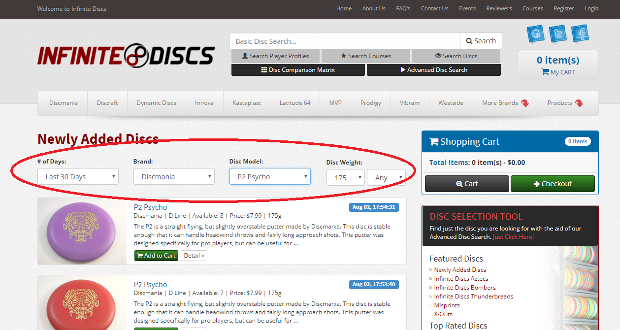Click the purple P2 Psycho disc thumbnail

[x=82, y=231]
